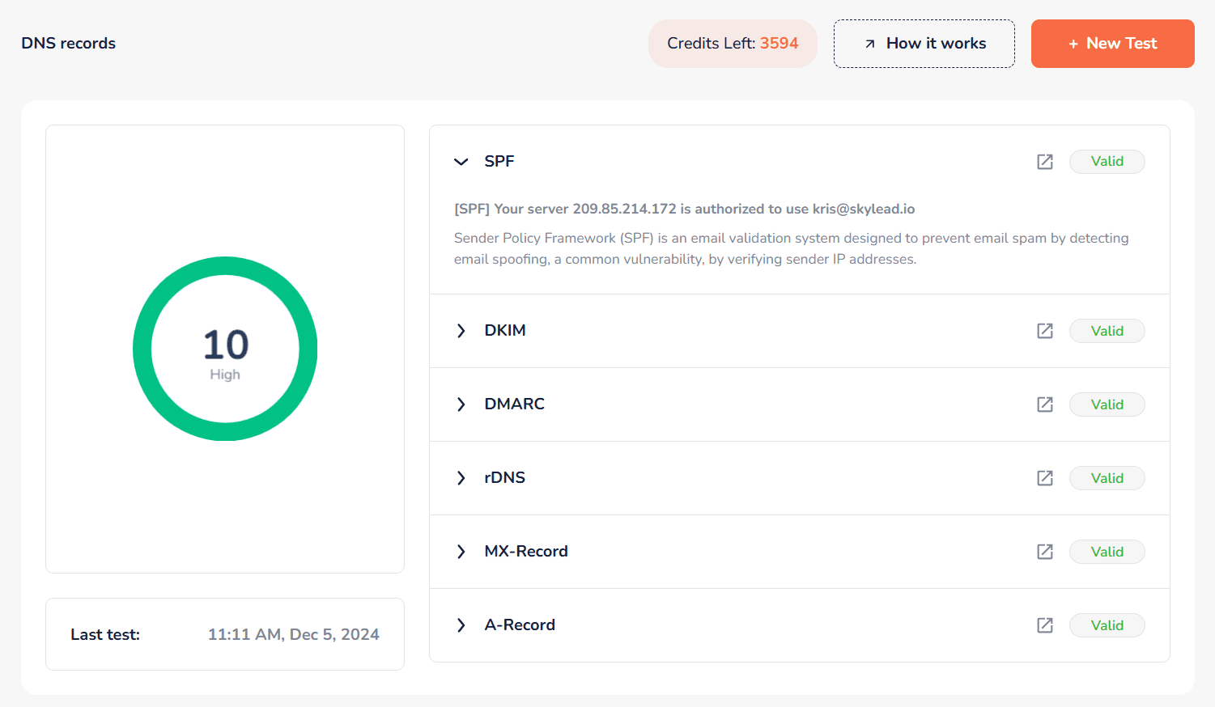Screen dimensions: 1215x707
Task: Open rDNS record external link icon
Action: pos(1045,478)
